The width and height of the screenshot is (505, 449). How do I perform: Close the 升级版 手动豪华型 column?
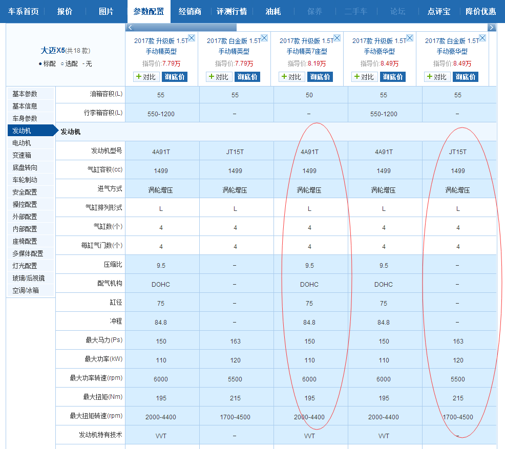click(x=410, y=38)
